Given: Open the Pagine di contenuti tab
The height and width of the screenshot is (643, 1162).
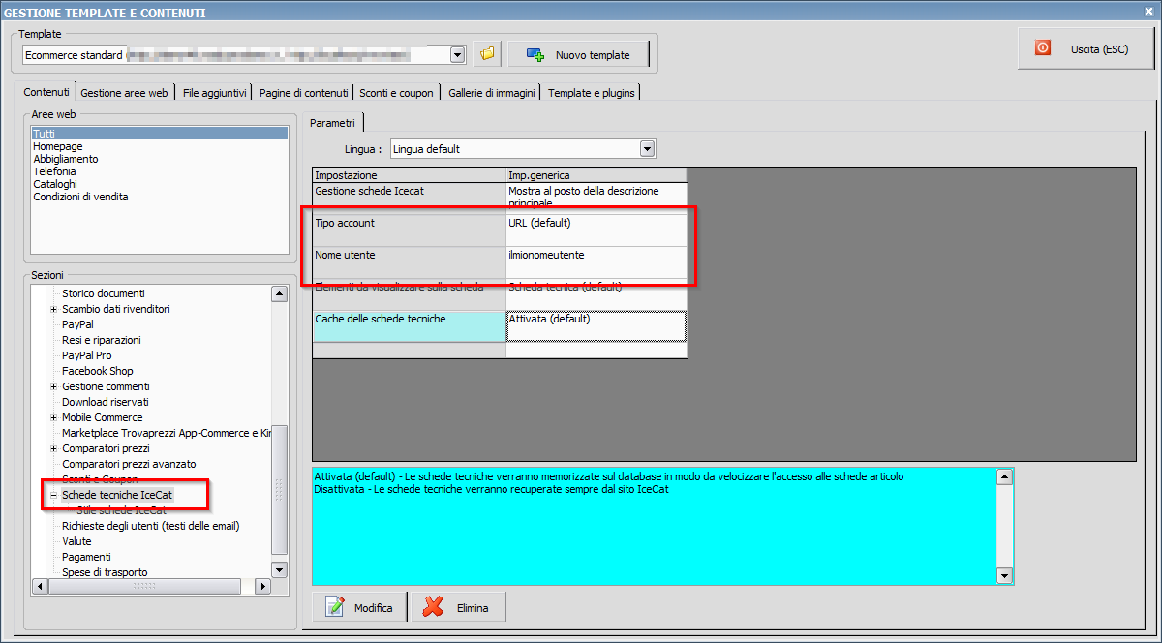Looking at the screenshot, I should (303, 93).
